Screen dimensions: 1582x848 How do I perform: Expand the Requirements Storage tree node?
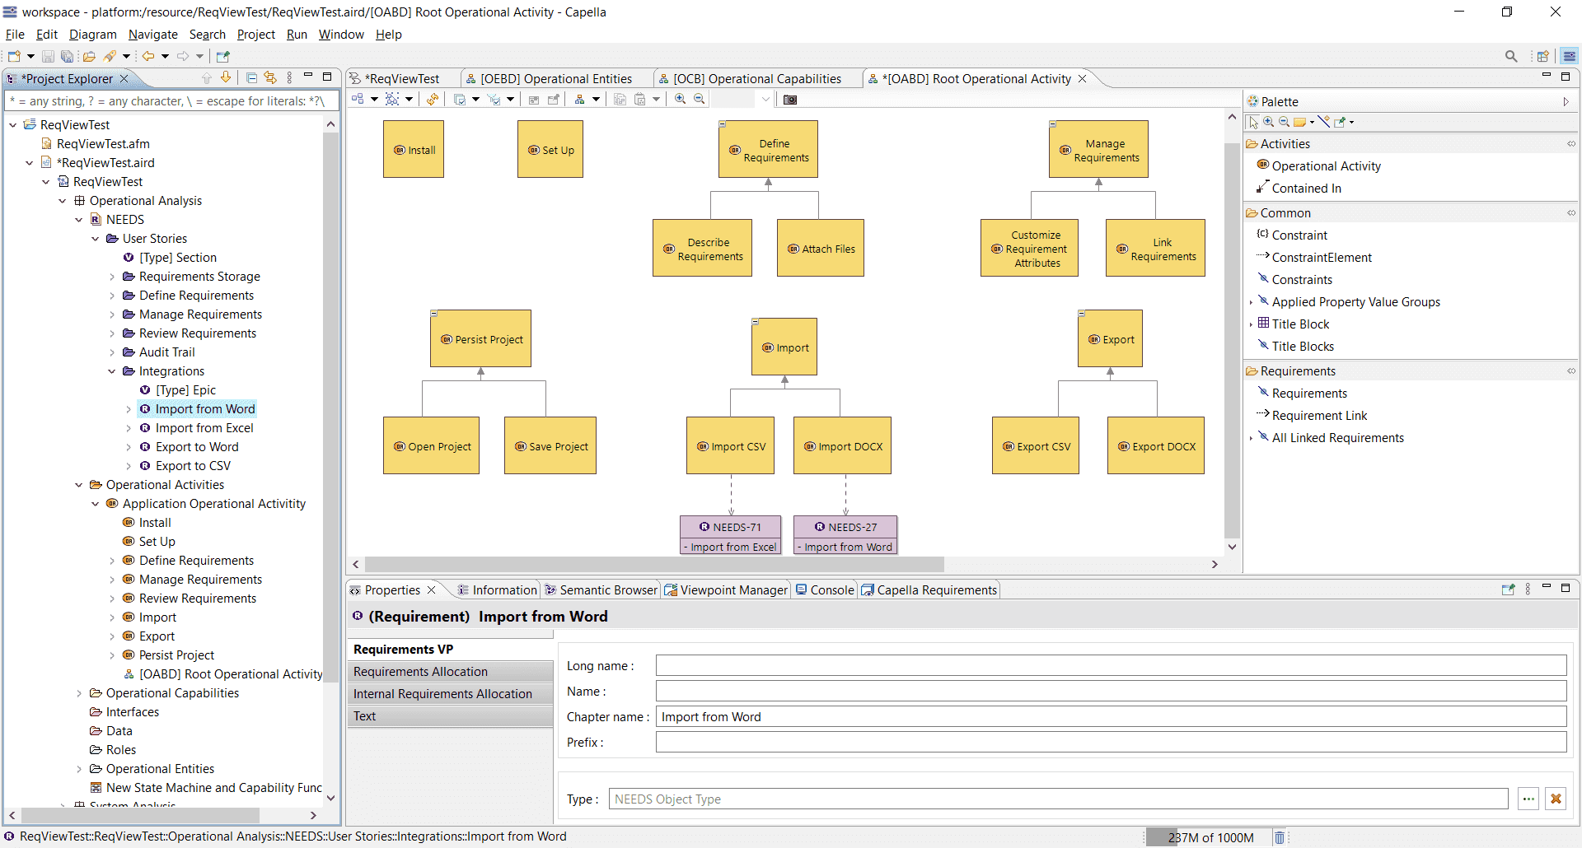[x=112, y=277]
